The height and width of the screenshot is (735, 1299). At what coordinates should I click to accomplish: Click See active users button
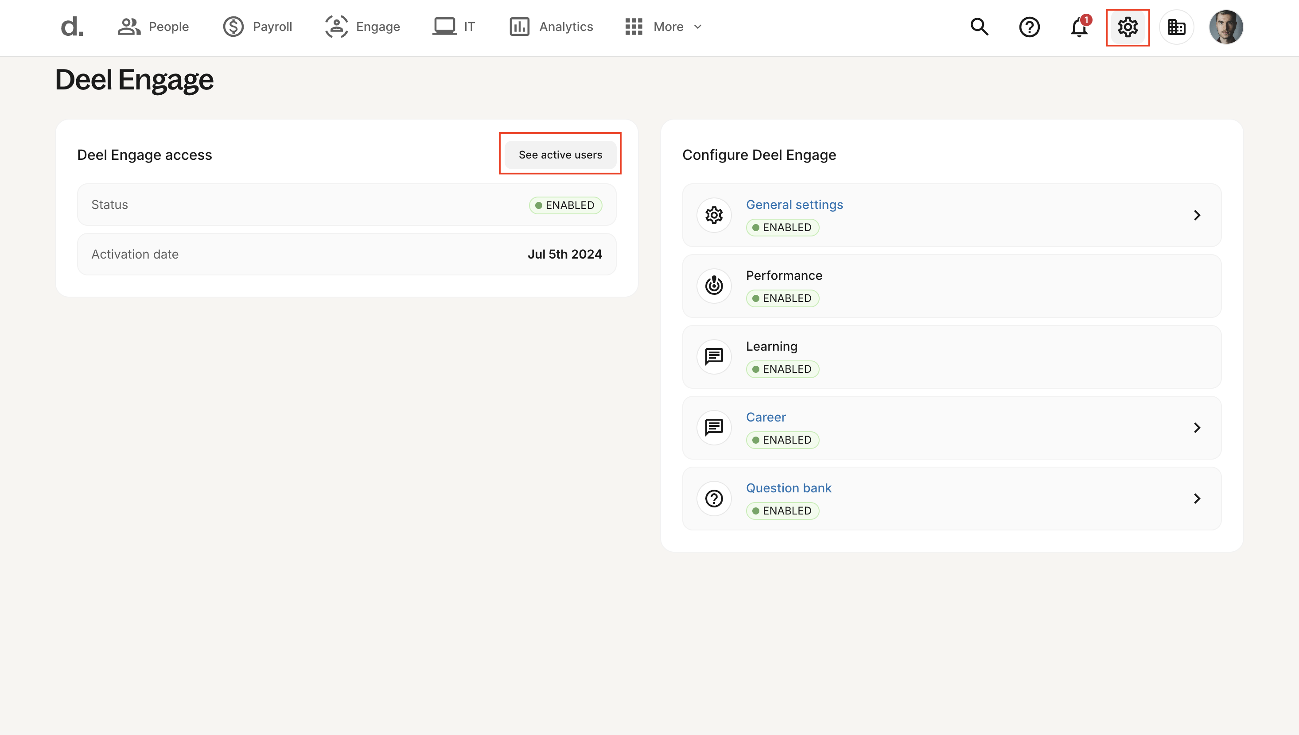[560, 155]
